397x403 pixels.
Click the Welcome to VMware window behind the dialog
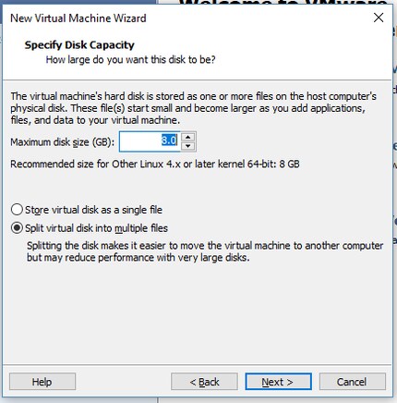pyautogui.click(x=283, y=2)
